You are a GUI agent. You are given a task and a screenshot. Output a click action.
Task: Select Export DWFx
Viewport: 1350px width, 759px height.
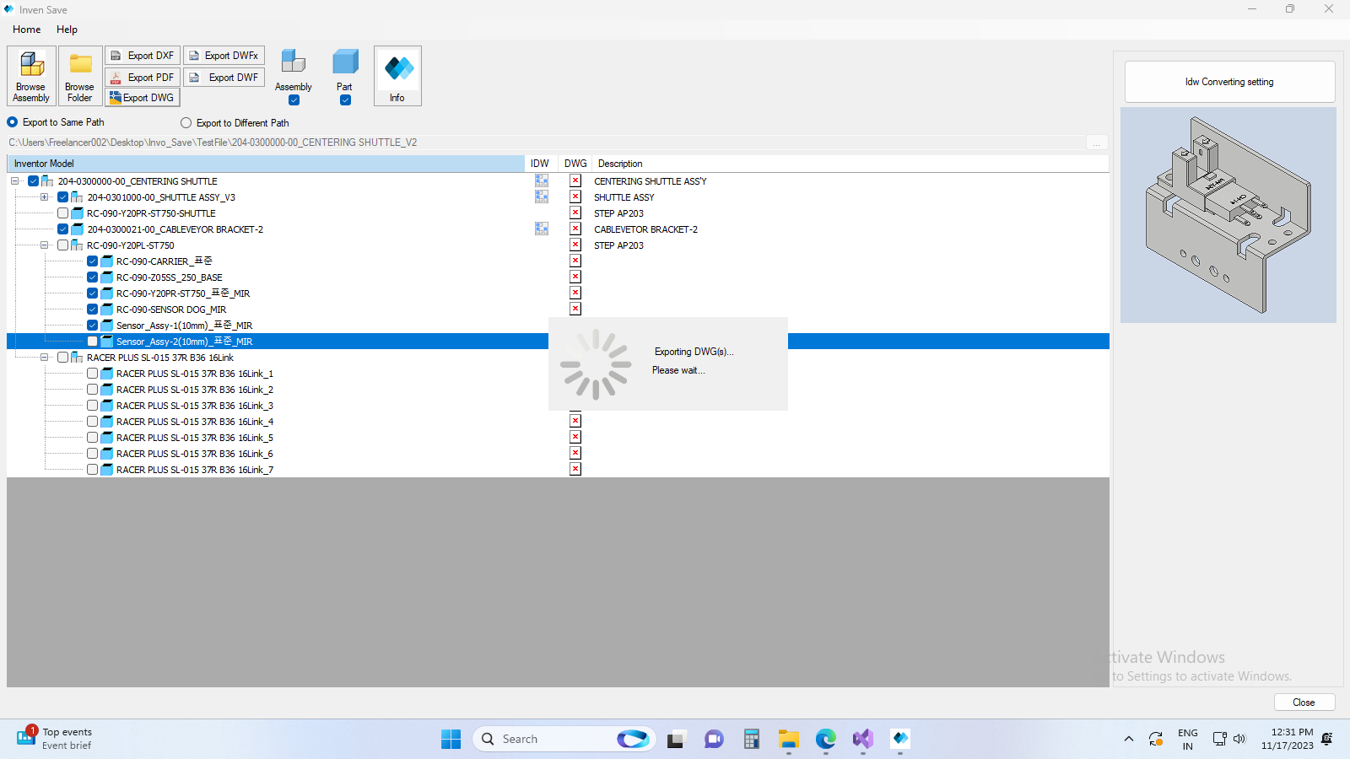click(224, 56)
